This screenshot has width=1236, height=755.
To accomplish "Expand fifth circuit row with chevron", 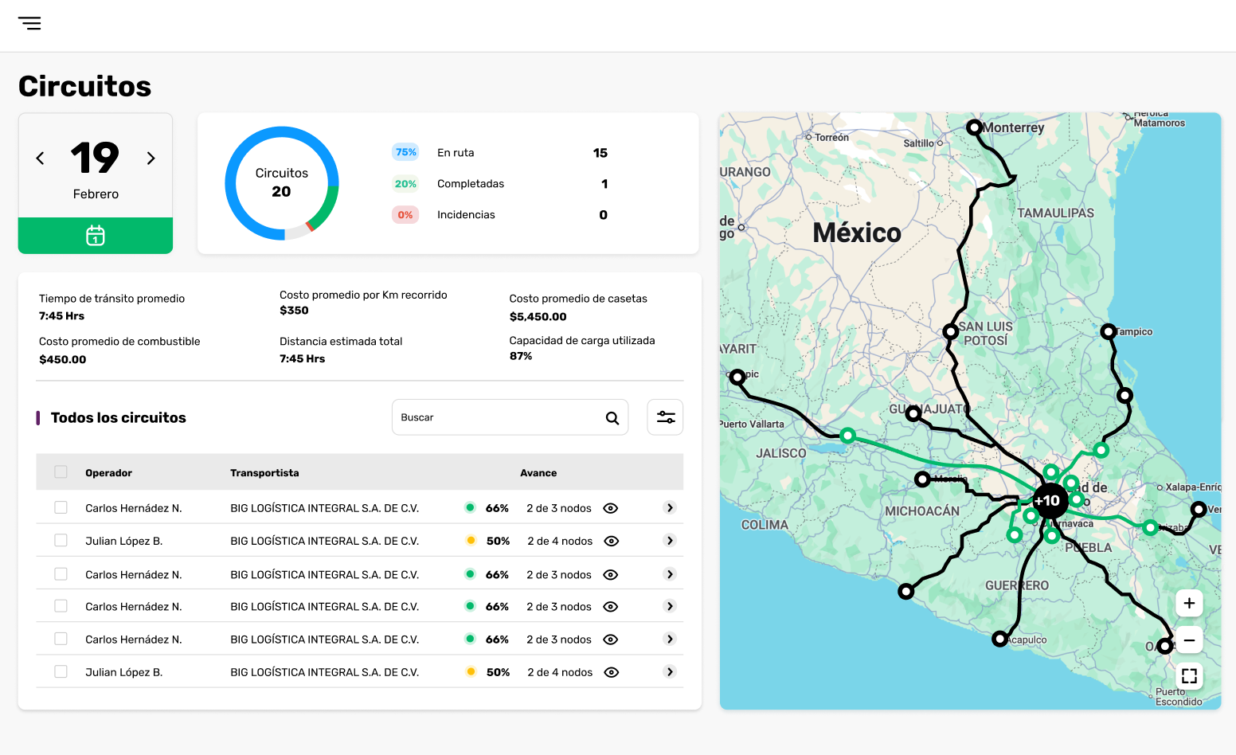I will [x=670, y=640].
